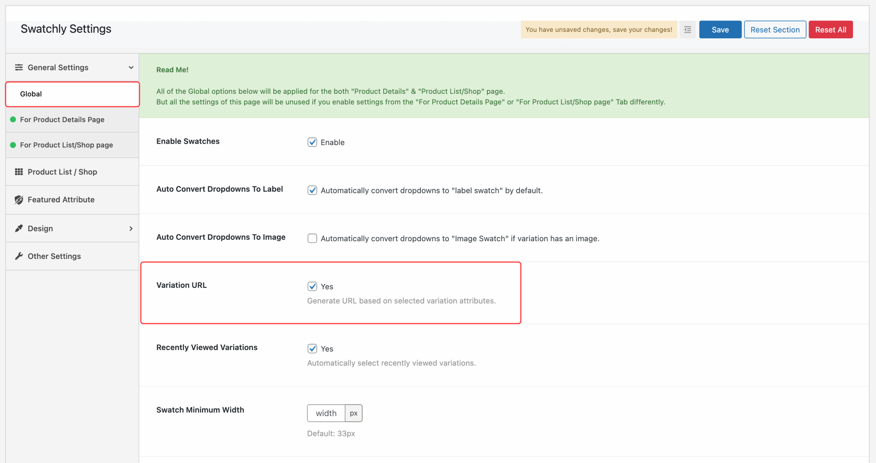The width and height of the screenshot is (876, 463).
Task: Click the expand-all options icon beside Save
Action: pos(687,30)
